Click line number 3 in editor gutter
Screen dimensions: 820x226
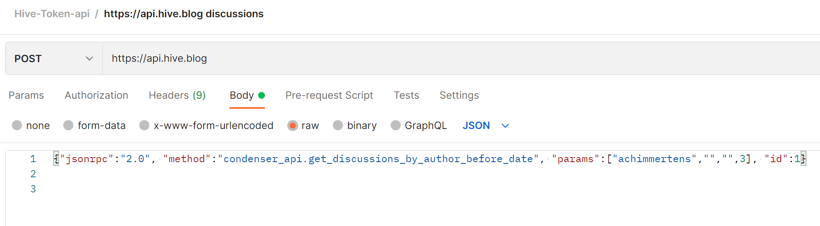(x=33, y=189)
